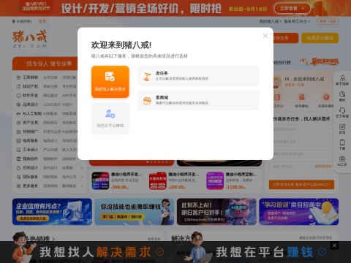
Task: Click the 资产交易 category icon
Action: pyautogui.click(x=18, y=123)
